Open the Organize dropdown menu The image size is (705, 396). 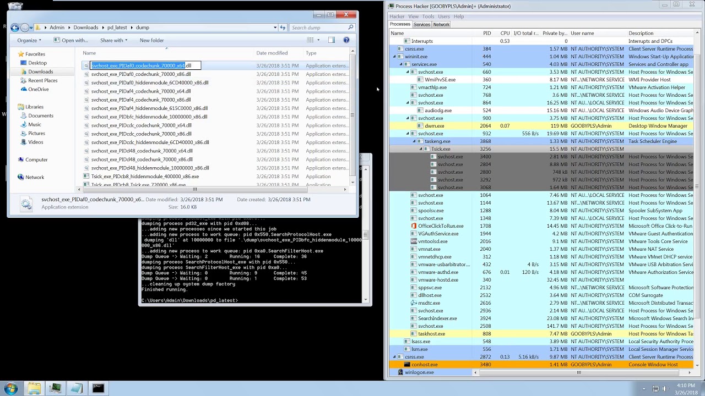point(29,40)
